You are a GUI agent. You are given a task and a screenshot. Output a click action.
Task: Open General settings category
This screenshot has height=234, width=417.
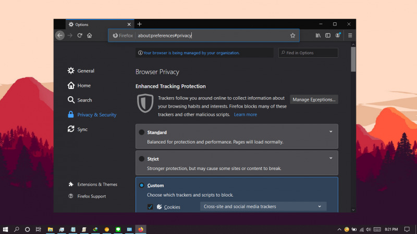tap(81, 71)
